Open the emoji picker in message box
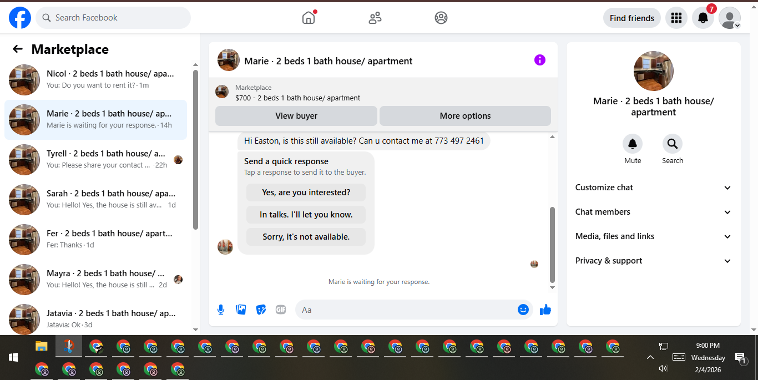Image resolution: width=758 pixels, height=380 pixels. point(523,310)
